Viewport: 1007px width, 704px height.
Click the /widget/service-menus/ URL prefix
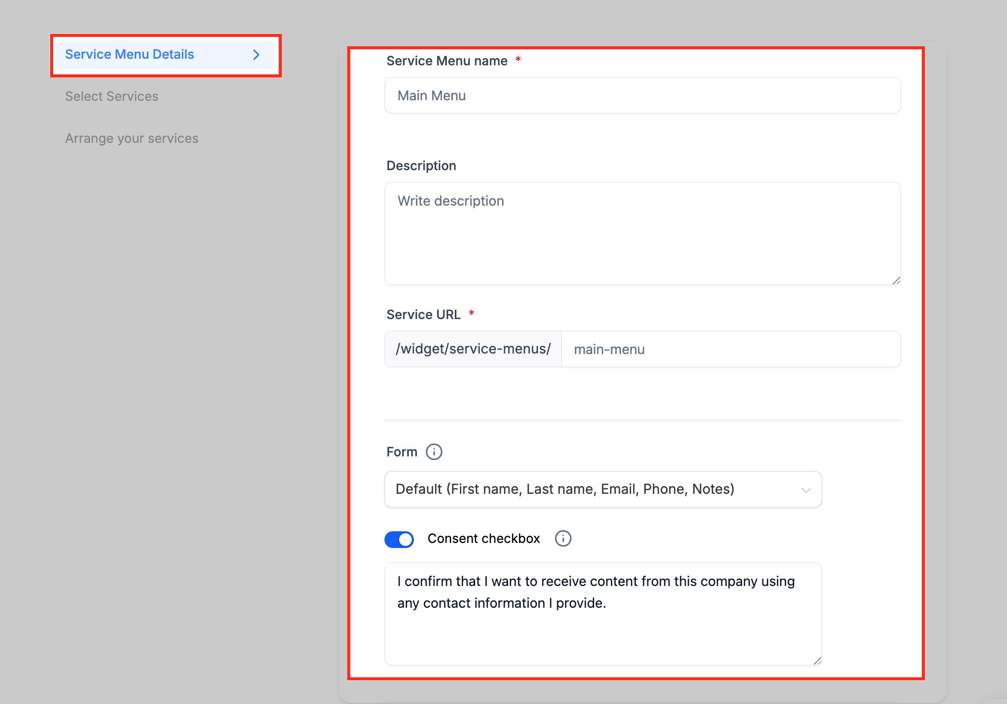(x=473, y=349)
